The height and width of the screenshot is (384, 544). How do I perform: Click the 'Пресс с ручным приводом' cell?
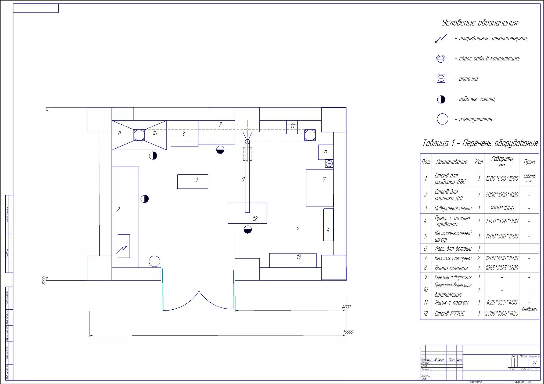coord(453,221)
